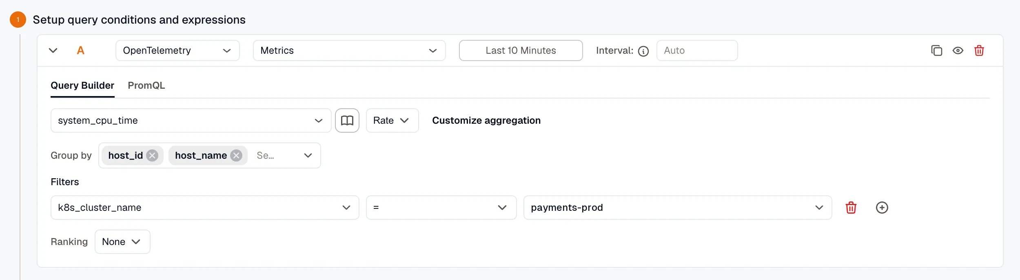
Task: Open the metric documentation book icon
Action: coord(347,120)
